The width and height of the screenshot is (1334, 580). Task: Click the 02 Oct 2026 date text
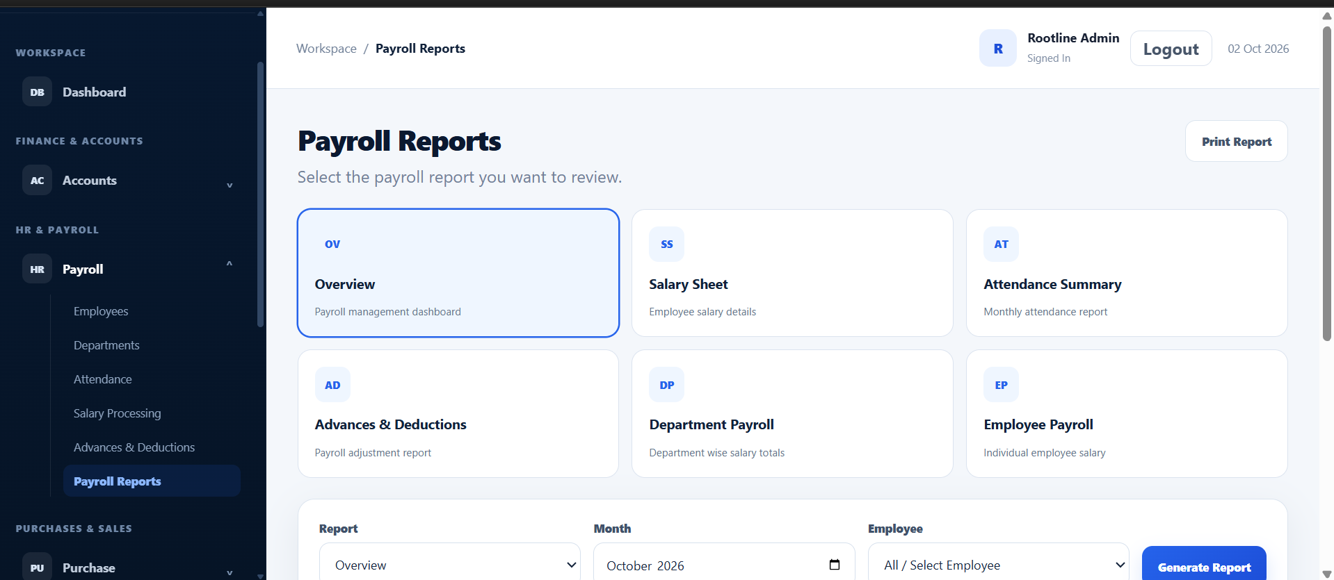[1258, 49]
